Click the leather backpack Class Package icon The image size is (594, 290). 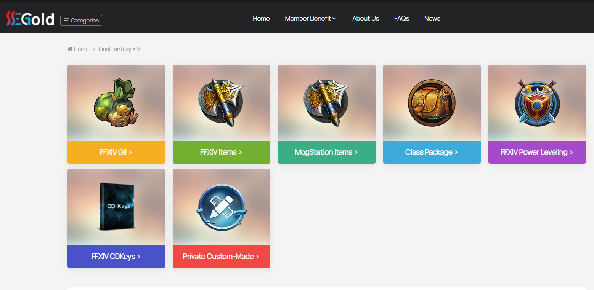click(432, 102)
